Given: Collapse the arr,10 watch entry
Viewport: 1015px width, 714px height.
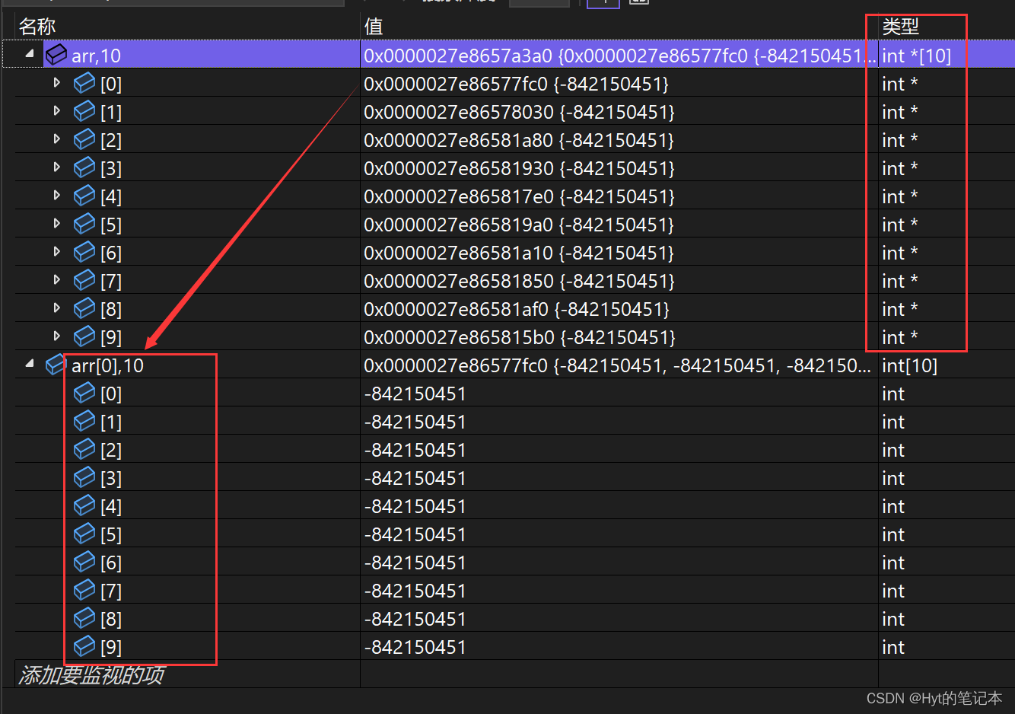Looking at the screenshot, I should tap(30, 54).
